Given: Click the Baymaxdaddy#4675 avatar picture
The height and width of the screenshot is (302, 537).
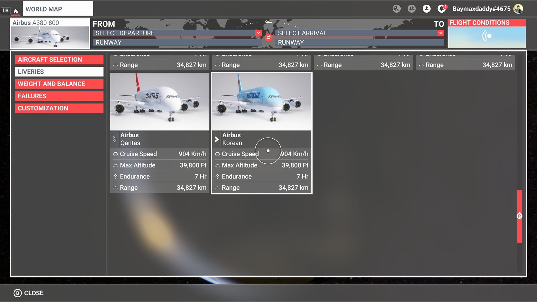Looking at the screenshot, I should point(518,9).
